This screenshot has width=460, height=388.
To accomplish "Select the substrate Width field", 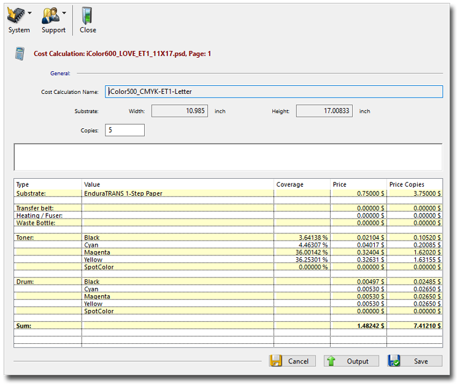I will (x=180, y=111).
